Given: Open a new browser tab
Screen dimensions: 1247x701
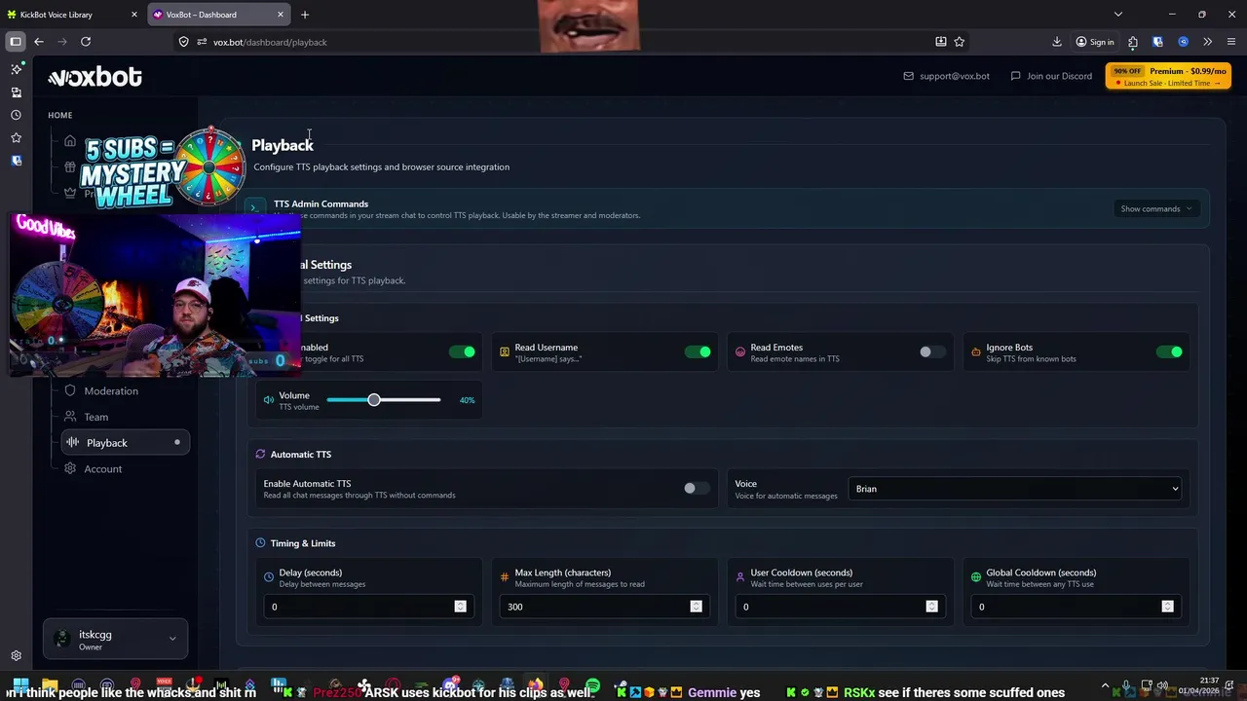Looking at the screenshot, I should coord(305,15).
